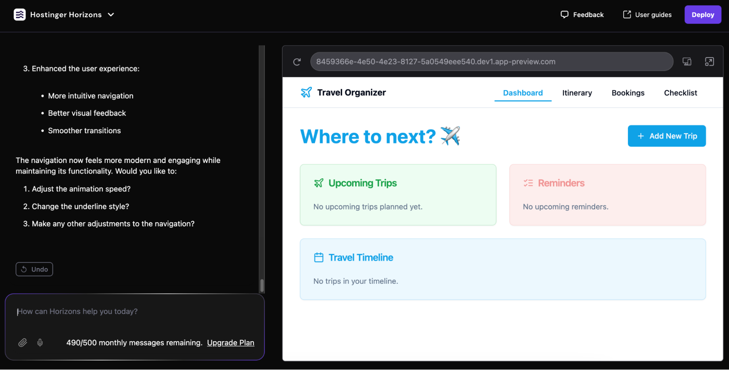Click the Hostinger Horizons logo icon
Screen dimensions: 729x370
[20, 14]
